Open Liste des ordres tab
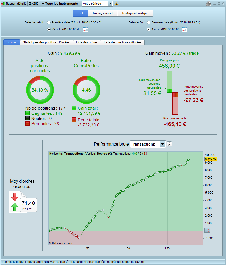 (87, 42)
